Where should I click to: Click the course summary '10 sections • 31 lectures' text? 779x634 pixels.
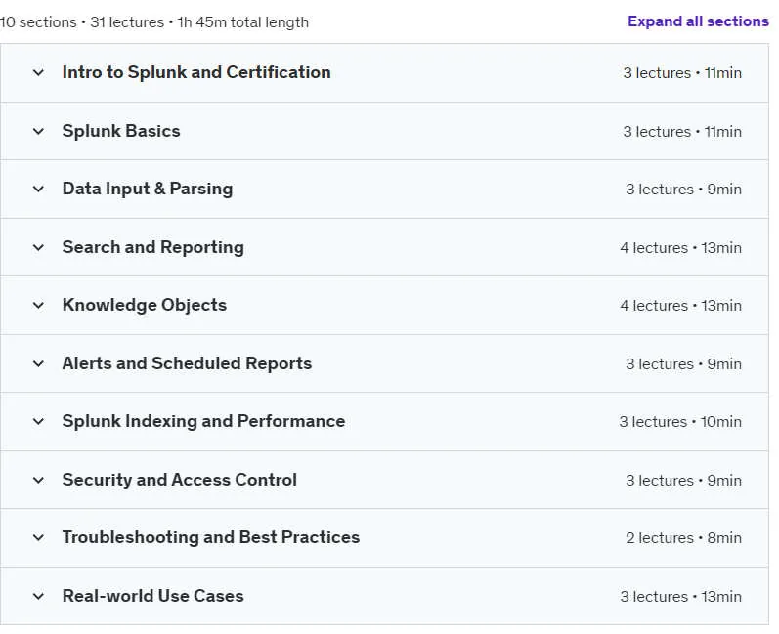click(x=82, y=22)
